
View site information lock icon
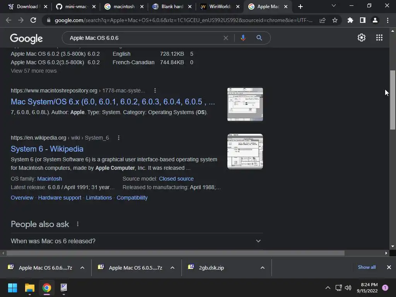[49, 20]
